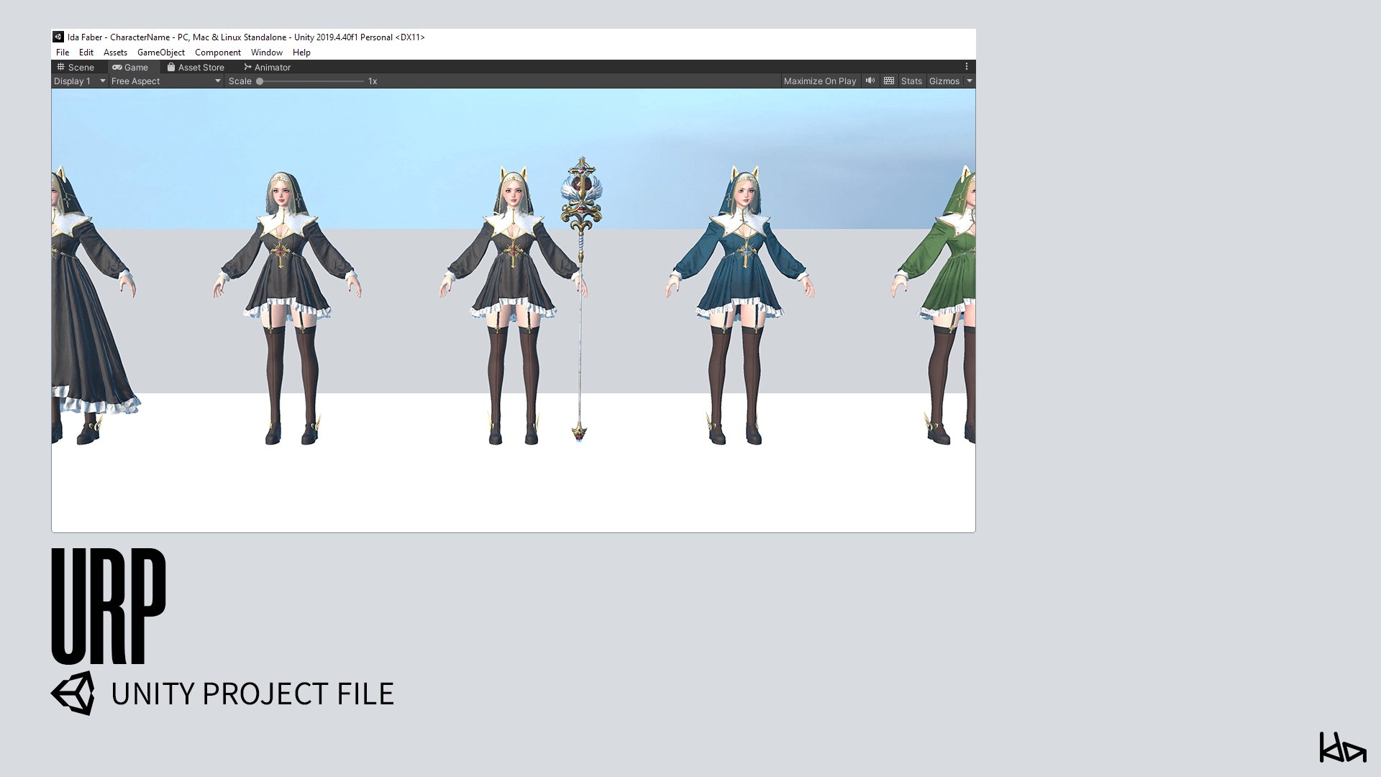Open the Display 1 dropdown

point(80,81)
